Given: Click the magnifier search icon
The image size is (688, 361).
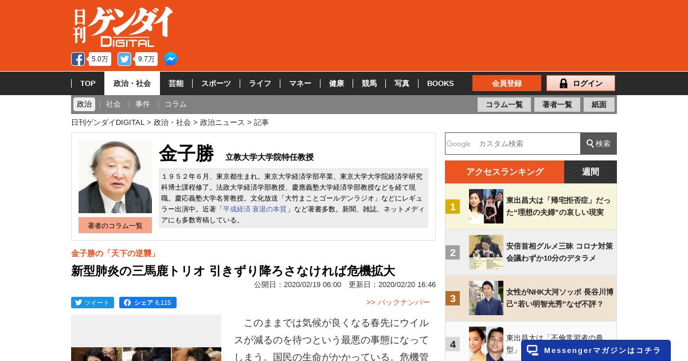Looking at the screenshot, I should (x=590, y=143).
